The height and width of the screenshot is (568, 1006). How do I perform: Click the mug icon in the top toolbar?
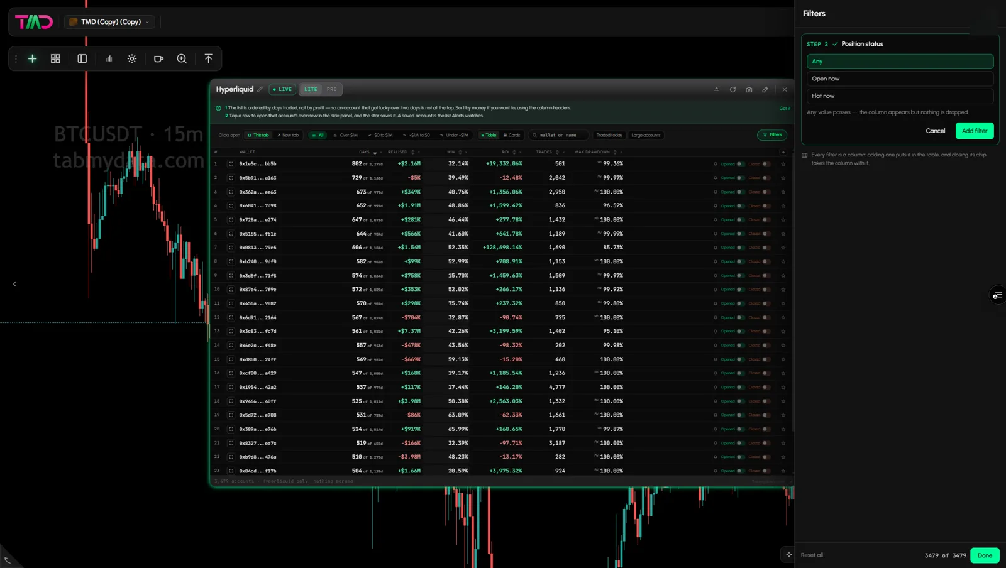pyautogui.click(x=158, y=58)
